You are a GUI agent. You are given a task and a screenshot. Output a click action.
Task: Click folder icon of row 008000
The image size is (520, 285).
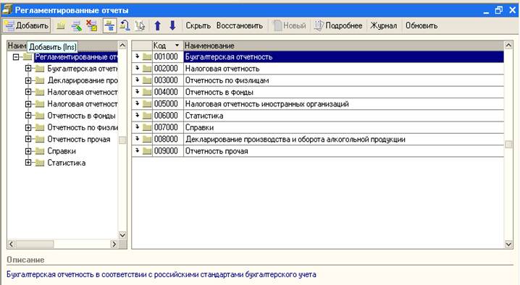(x=147, y=139)
